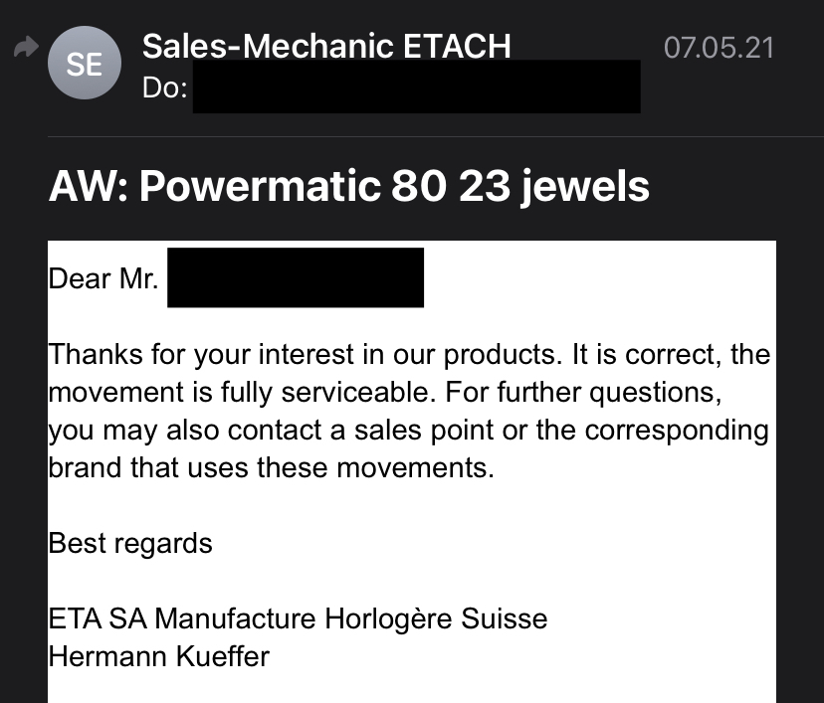Tap the 07.05.21 date stamp
This screenshot has width=824, height=703.
[x=718, y=47]
